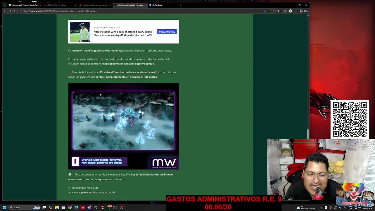This screenshot has width=375, height=211.
Task: Switch to the Facebook tab
Action: pos(165,5)
